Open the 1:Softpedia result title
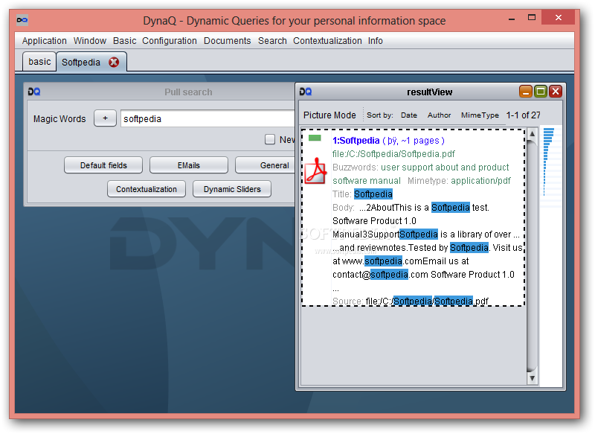The width and height of the screenshot is (595, 434). click(x=356, y=141)
